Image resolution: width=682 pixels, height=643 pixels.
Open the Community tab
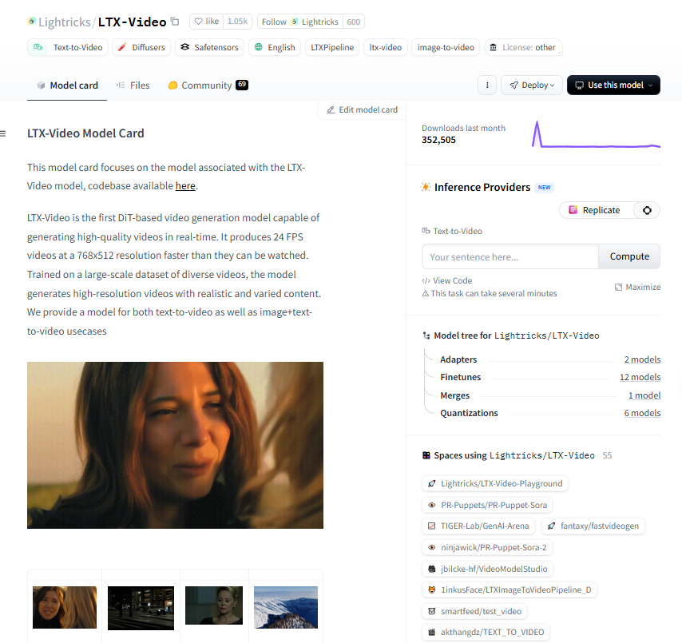click(x=208, y=85)
